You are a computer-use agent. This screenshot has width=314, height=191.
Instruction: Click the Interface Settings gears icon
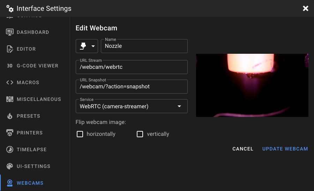pyautogui.click(x=10, y=8)
